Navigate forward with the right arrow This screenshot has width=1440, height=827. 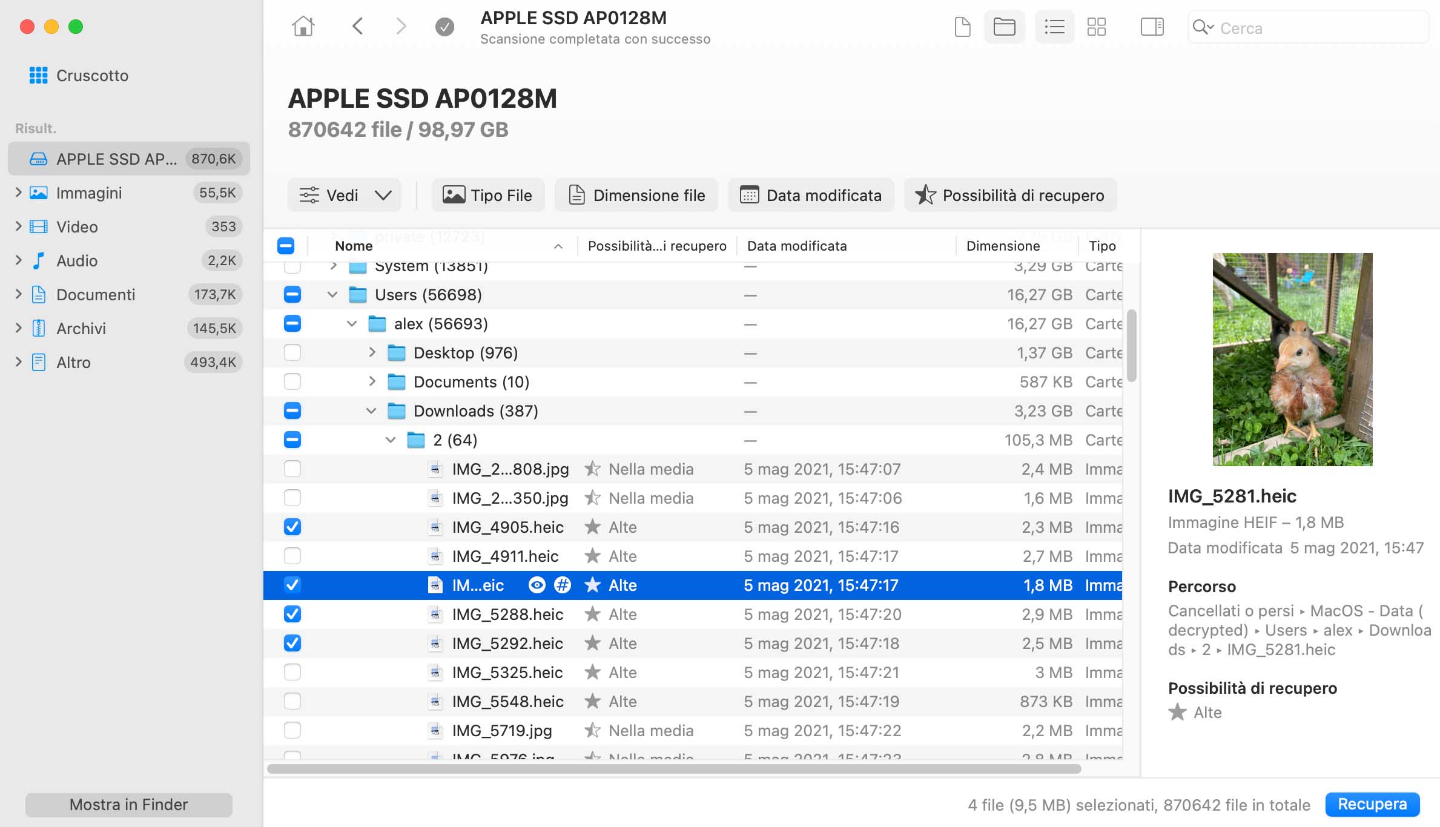point(401,27)
